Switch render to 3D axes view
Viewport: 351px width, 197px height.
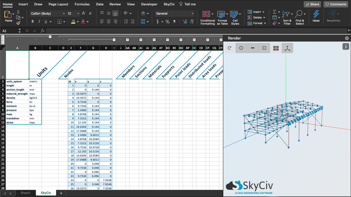pos(287,48)
